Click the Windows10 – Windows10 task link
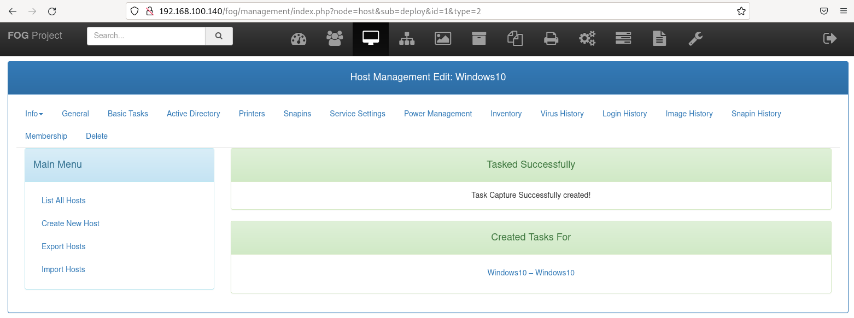854x318 pixels. (530, 273)
